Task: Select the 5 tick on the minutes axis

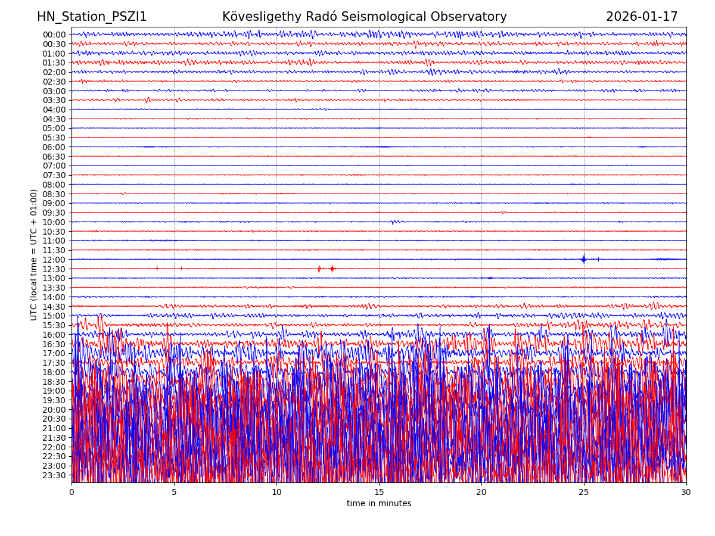Action: pos(174,493)
